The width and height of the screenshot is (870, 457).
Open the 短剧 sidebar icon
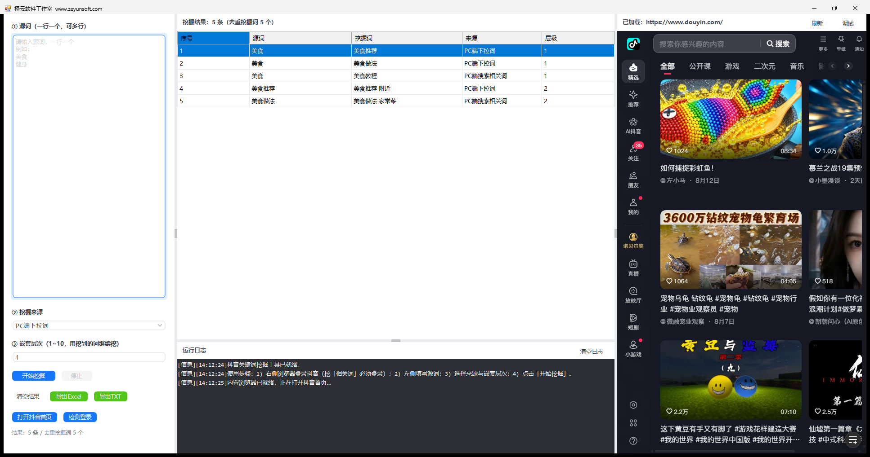633,322
